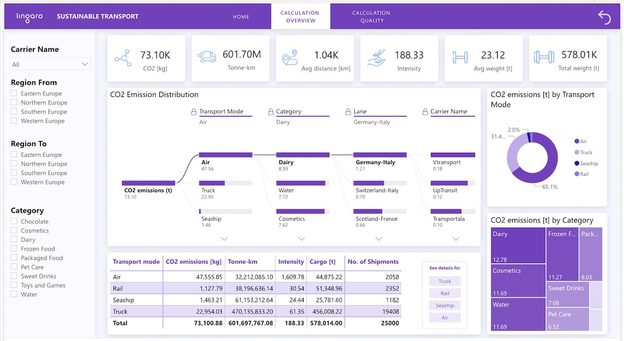Expand more Carrier Name nodes with chevron
This screenshot has height=341, width=624.
click(x=456, y=239)
